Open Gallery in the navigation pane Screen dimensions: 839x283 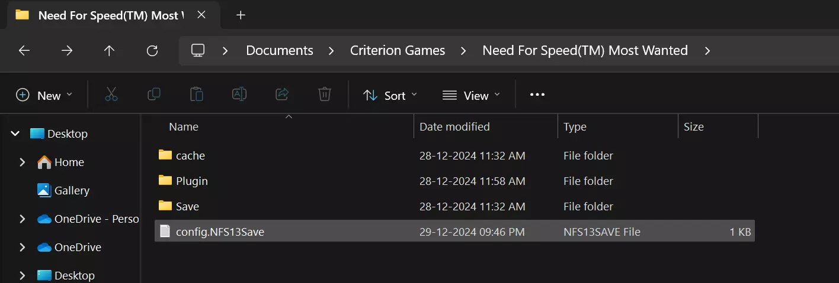pyautogui.click(x=72, y=190)
